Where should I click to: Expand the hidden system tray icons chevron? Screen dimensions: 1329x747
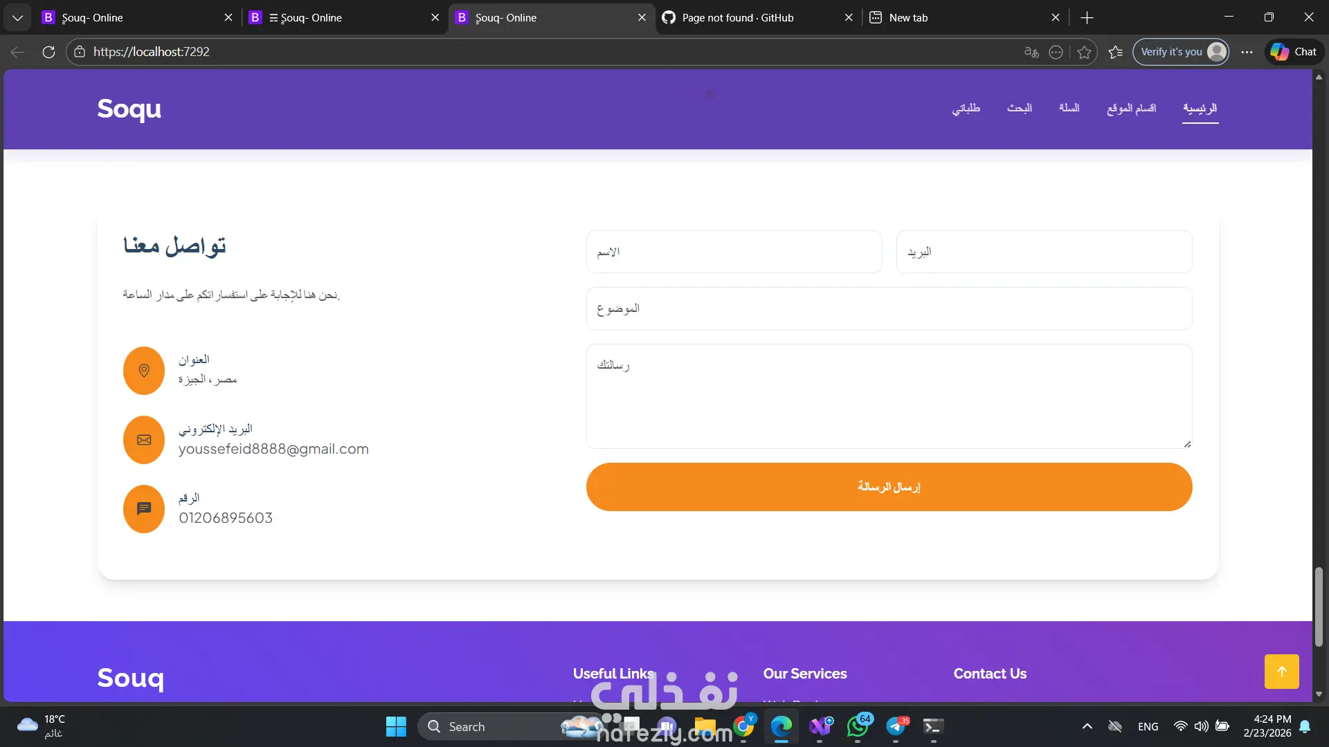(x=1087, y=726)
